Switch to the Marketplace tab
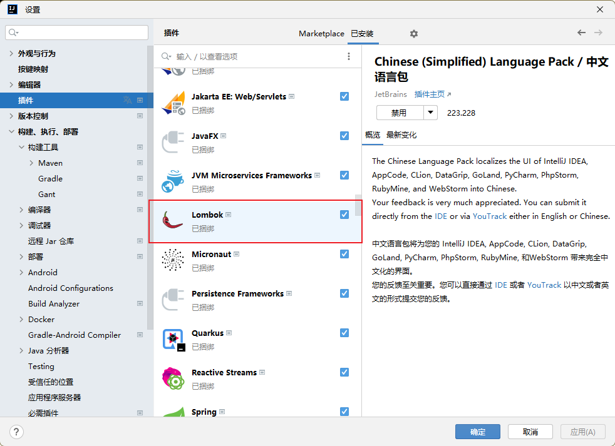This screenshot has width=615, height=446. click(321, 34)
